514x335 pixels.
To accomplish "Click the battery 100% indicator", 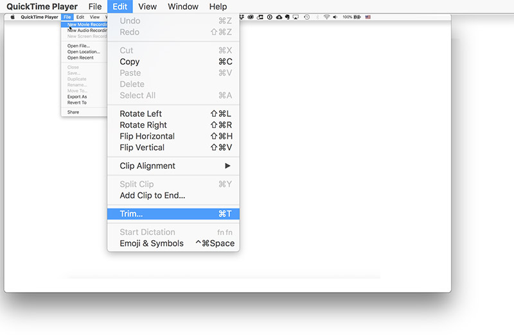I will [x=351, y=17].
